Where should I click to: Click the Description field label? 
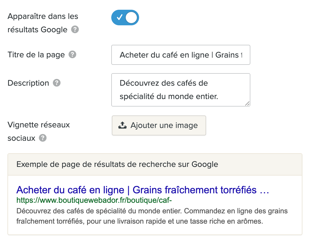[28, 83]
